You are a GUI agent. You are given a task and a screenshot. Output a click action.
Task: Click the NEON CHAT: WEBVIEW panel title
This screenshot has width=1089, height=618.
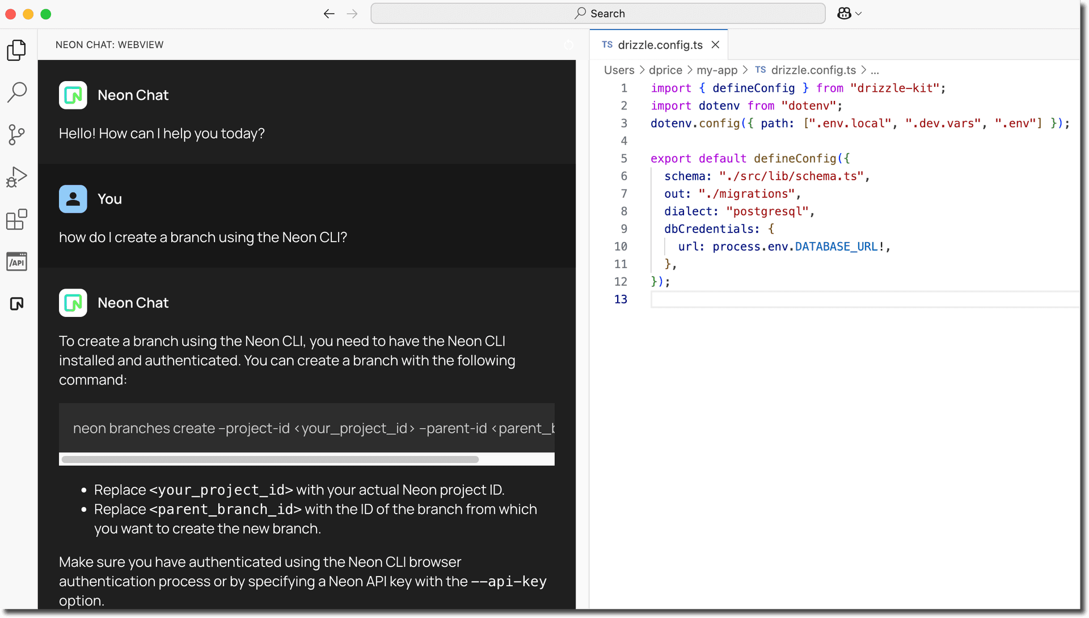click(x=109, y=45)
